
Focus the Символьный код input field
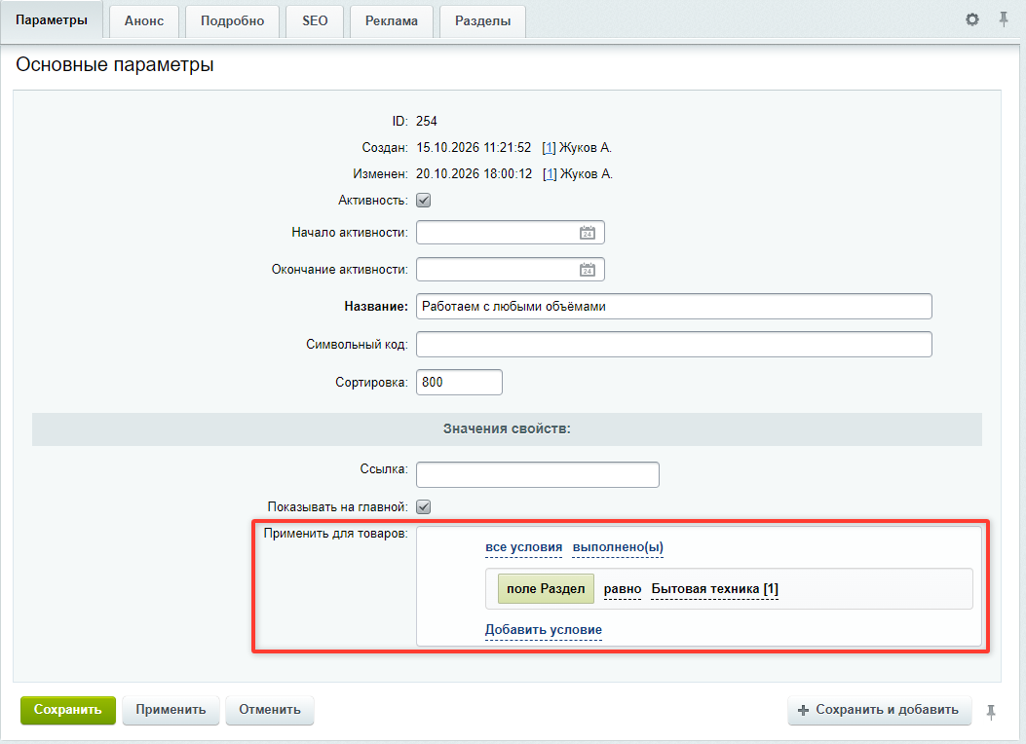(x=674, y=345)
